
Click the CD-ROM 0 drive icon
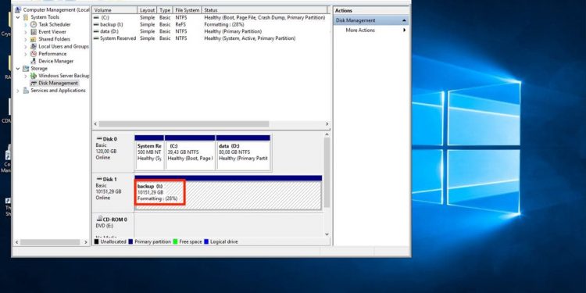tap(99, 219)
